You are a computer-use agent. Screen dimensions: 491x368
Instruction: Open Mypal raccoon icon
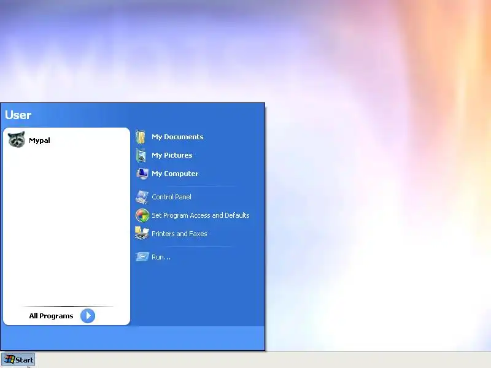(x=17, y=140)
